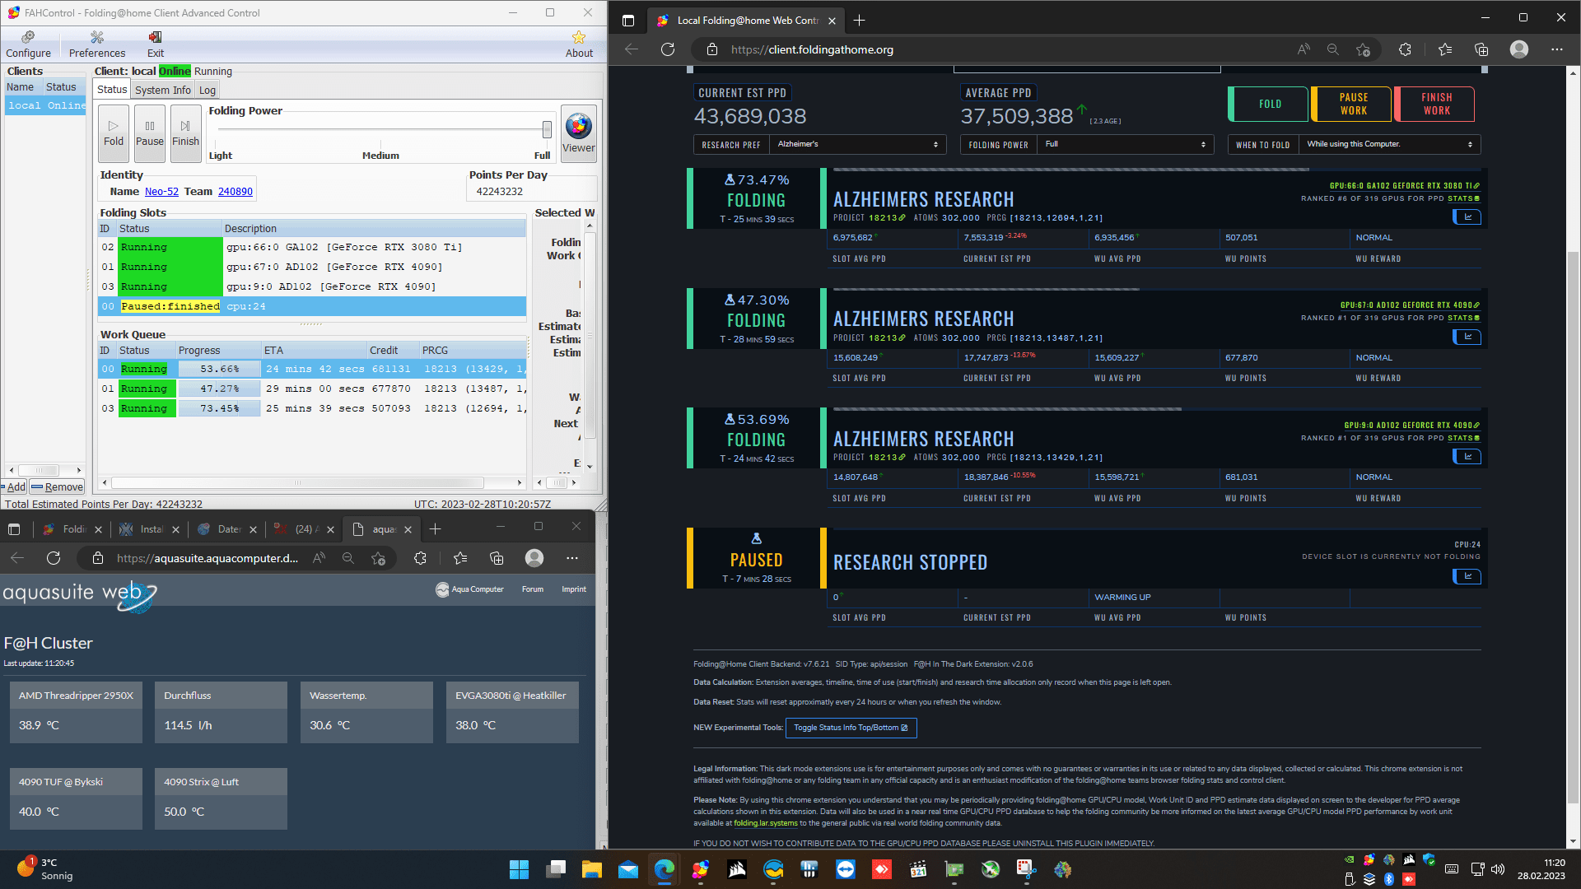Open chart for GPU:67:0 RTX 4090 slot
Screen dimensions: 1581x889
pos(1467,337)
